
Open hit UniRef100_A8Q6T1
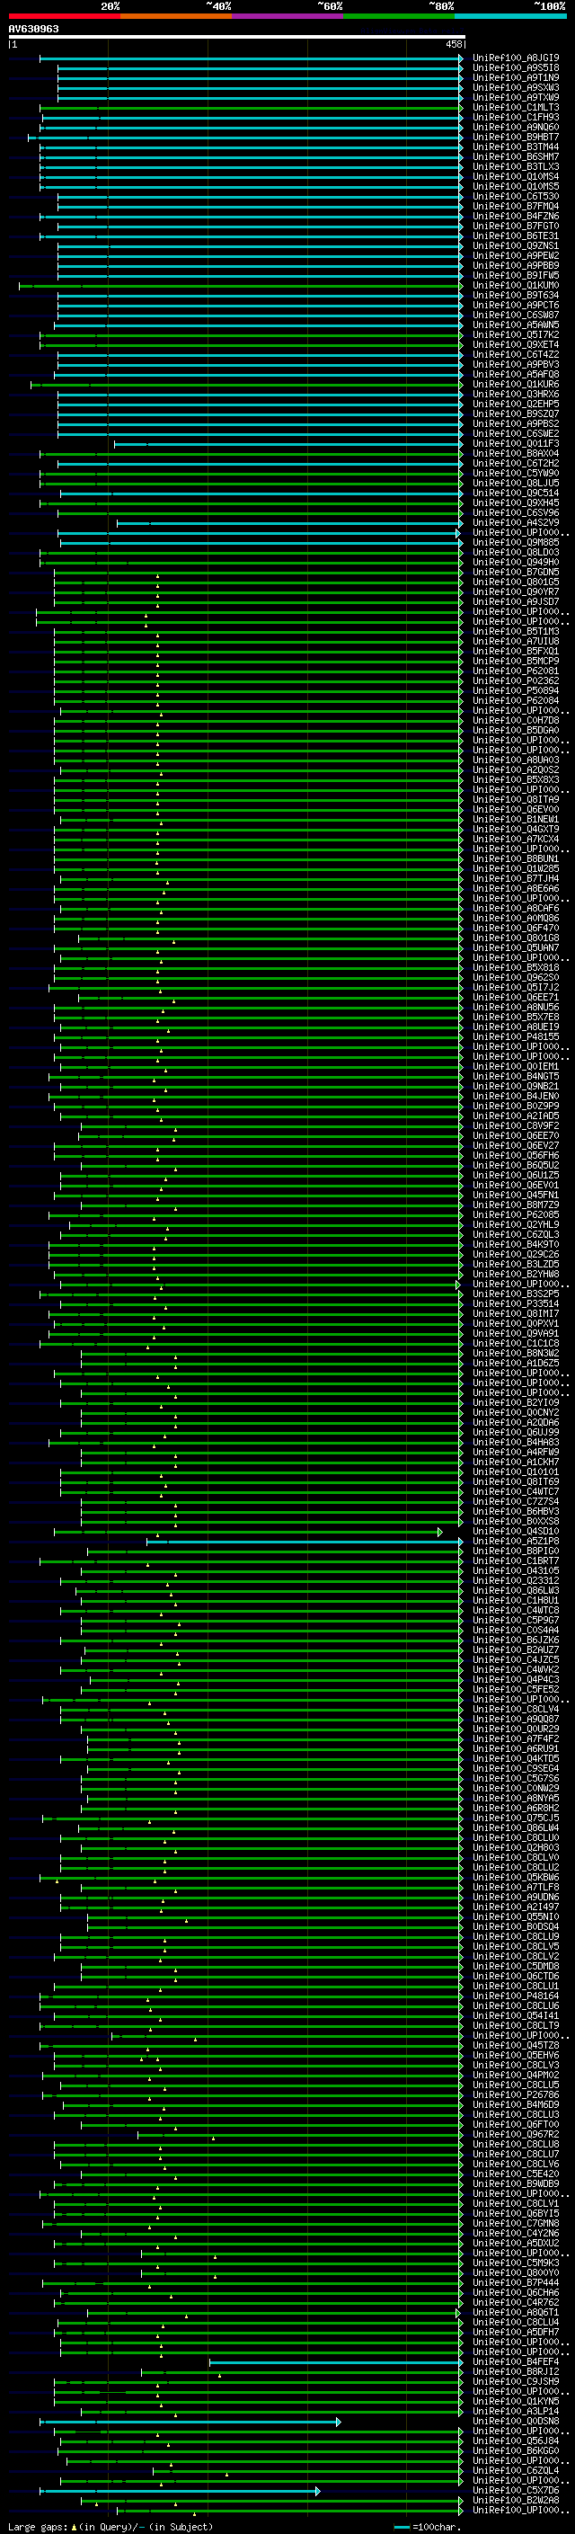[x=516, y=2313]
